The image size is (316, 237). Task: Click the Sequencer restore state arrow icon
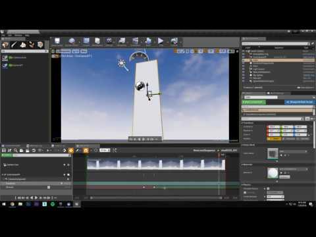click(x=34, y=150)
